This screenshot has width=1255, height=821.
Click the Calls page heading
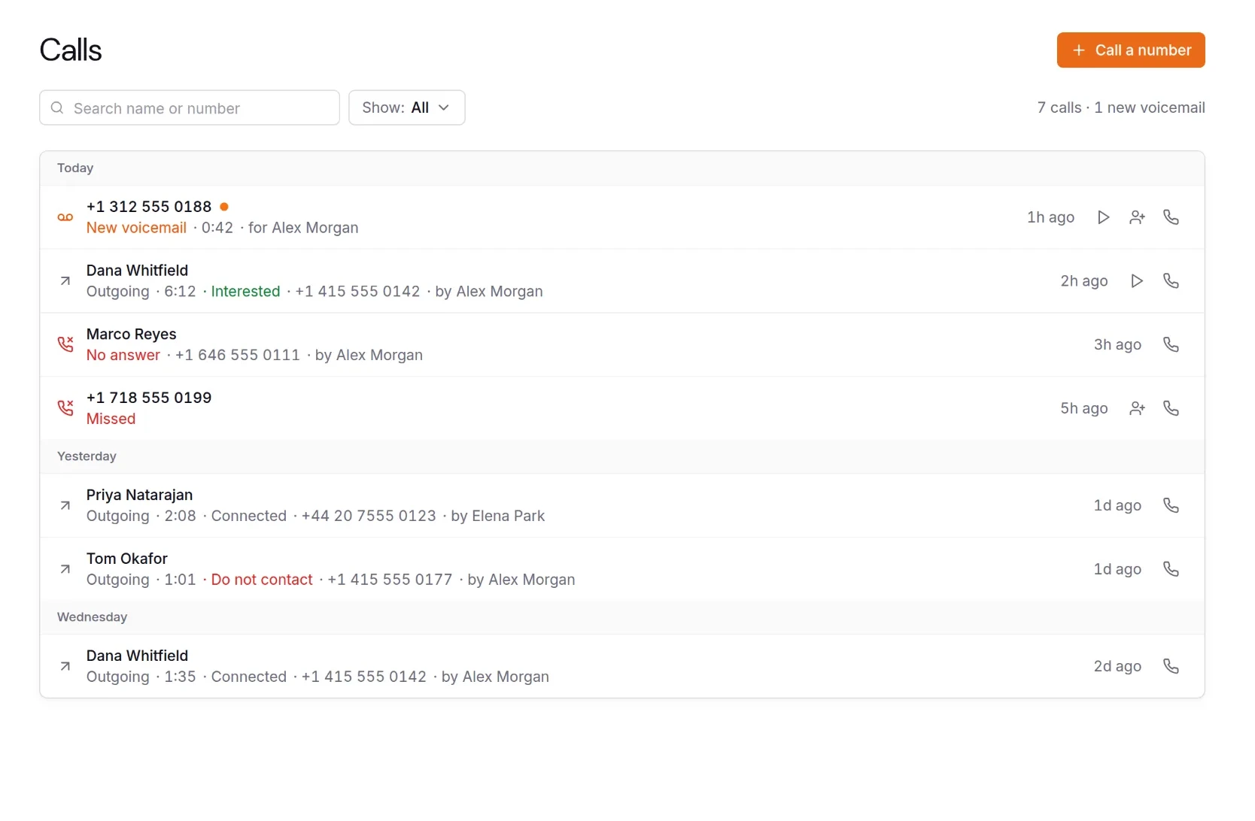coord(71,50)
